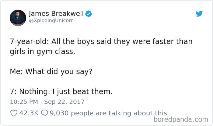Open the James Breakwell display name
213x126 pixels.
tap(56, 14)
